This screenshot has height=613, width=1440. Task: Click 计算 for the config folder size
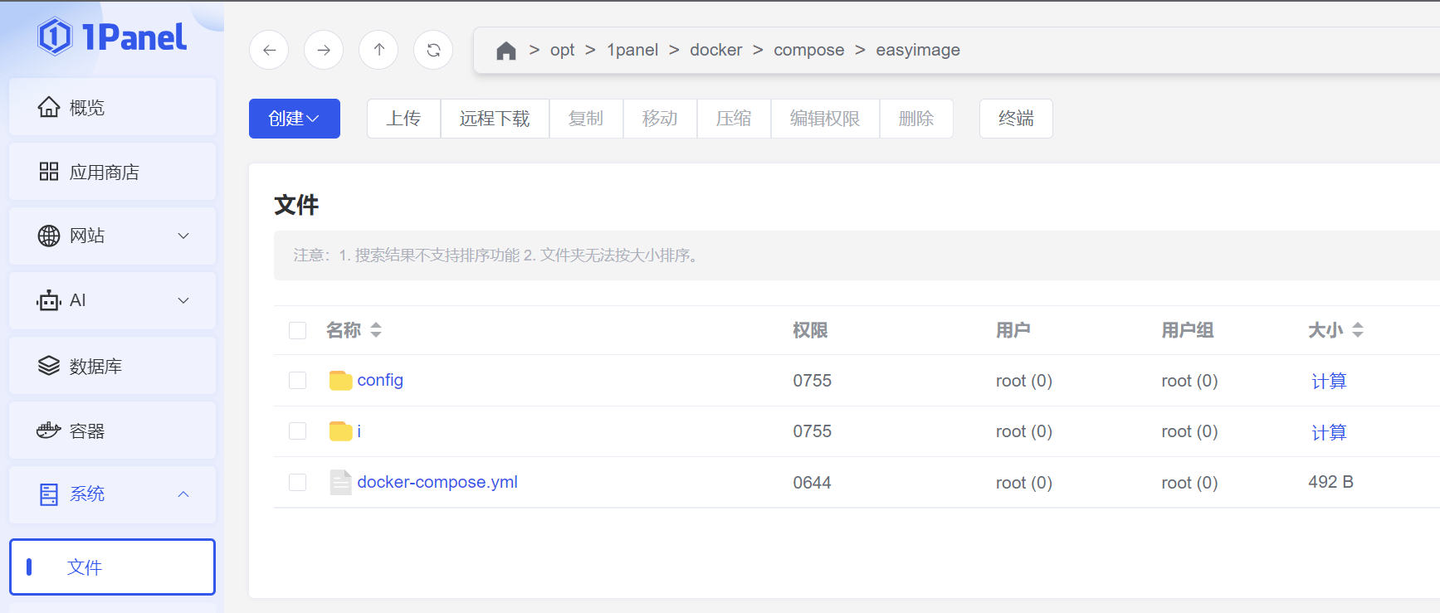pyautogui.click(x=1328, y=381)
